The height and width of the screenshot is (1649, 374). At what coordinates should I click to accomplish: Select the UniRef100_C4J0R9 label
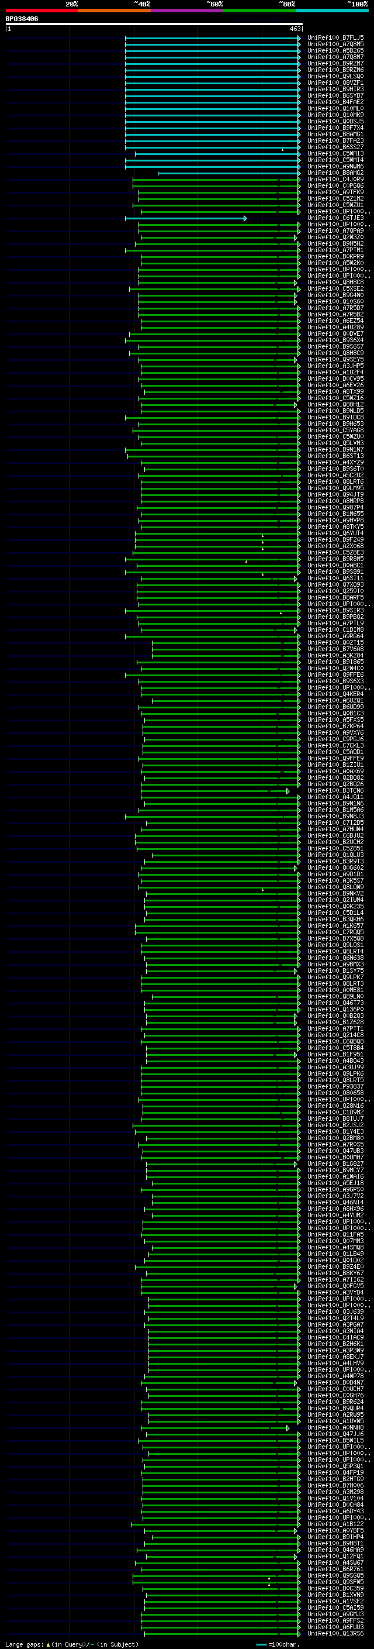click(x=335, y=179)
